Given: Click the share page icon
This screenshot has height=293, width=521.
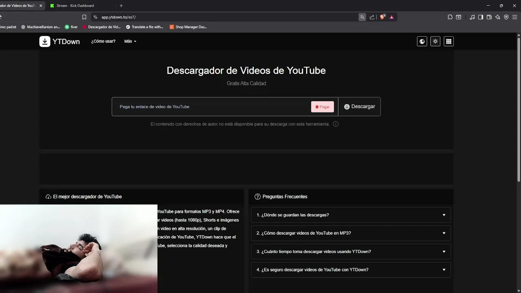Looking at the screenshot, I should [372, 17].
